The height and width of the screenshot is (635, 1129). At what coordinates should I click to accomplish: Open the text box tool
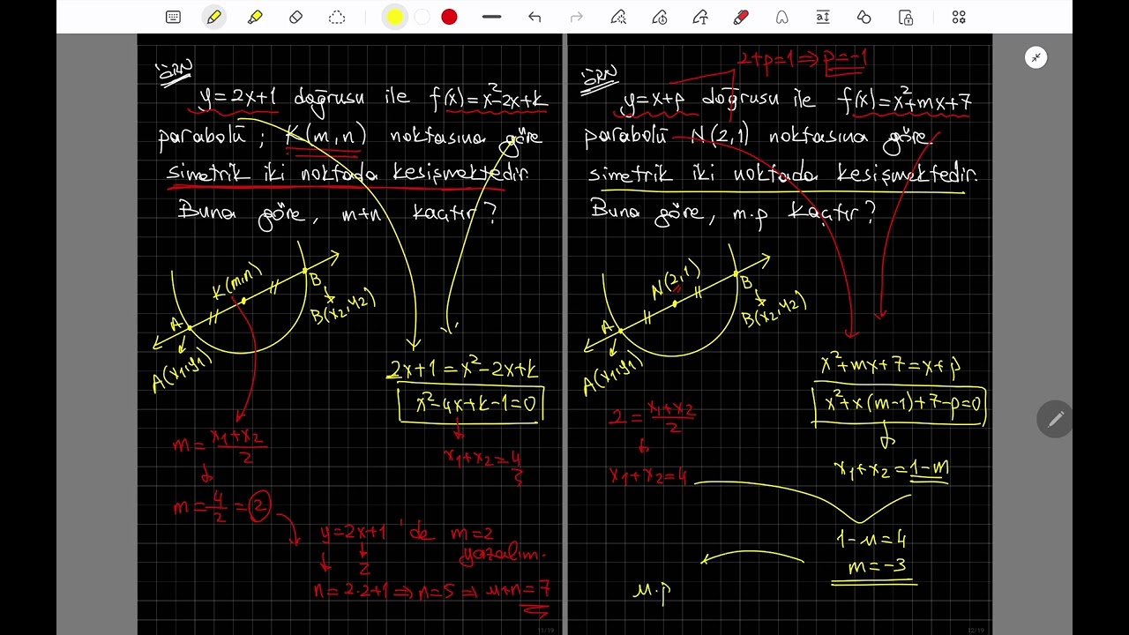click(x=823, y=17)
